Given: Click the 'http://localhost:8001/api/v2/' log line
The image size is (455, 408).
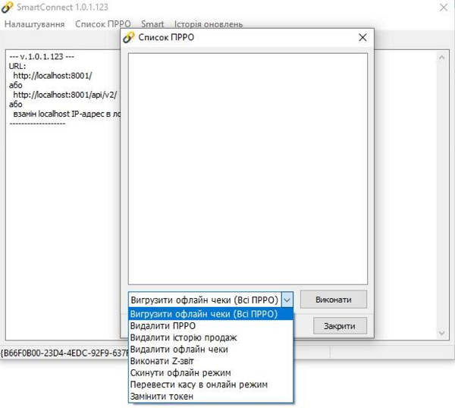Looking at the screenshot, I should tap(65, 95).
